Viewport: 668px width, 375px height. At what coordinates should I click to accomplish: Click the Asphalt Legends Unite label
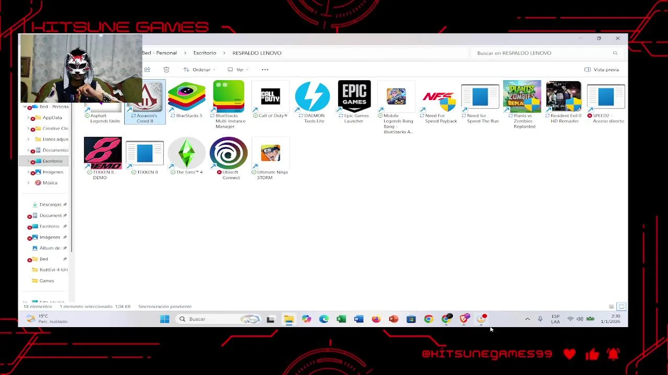point(105,118)
